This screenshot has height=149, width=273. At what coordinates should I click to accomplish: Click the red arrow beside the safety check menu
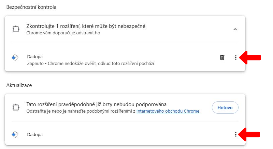[x=251, y=57]
